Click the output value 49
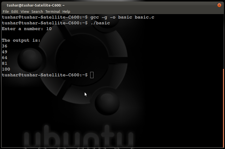This screenshot has height=149, width=225. point(5,52)
